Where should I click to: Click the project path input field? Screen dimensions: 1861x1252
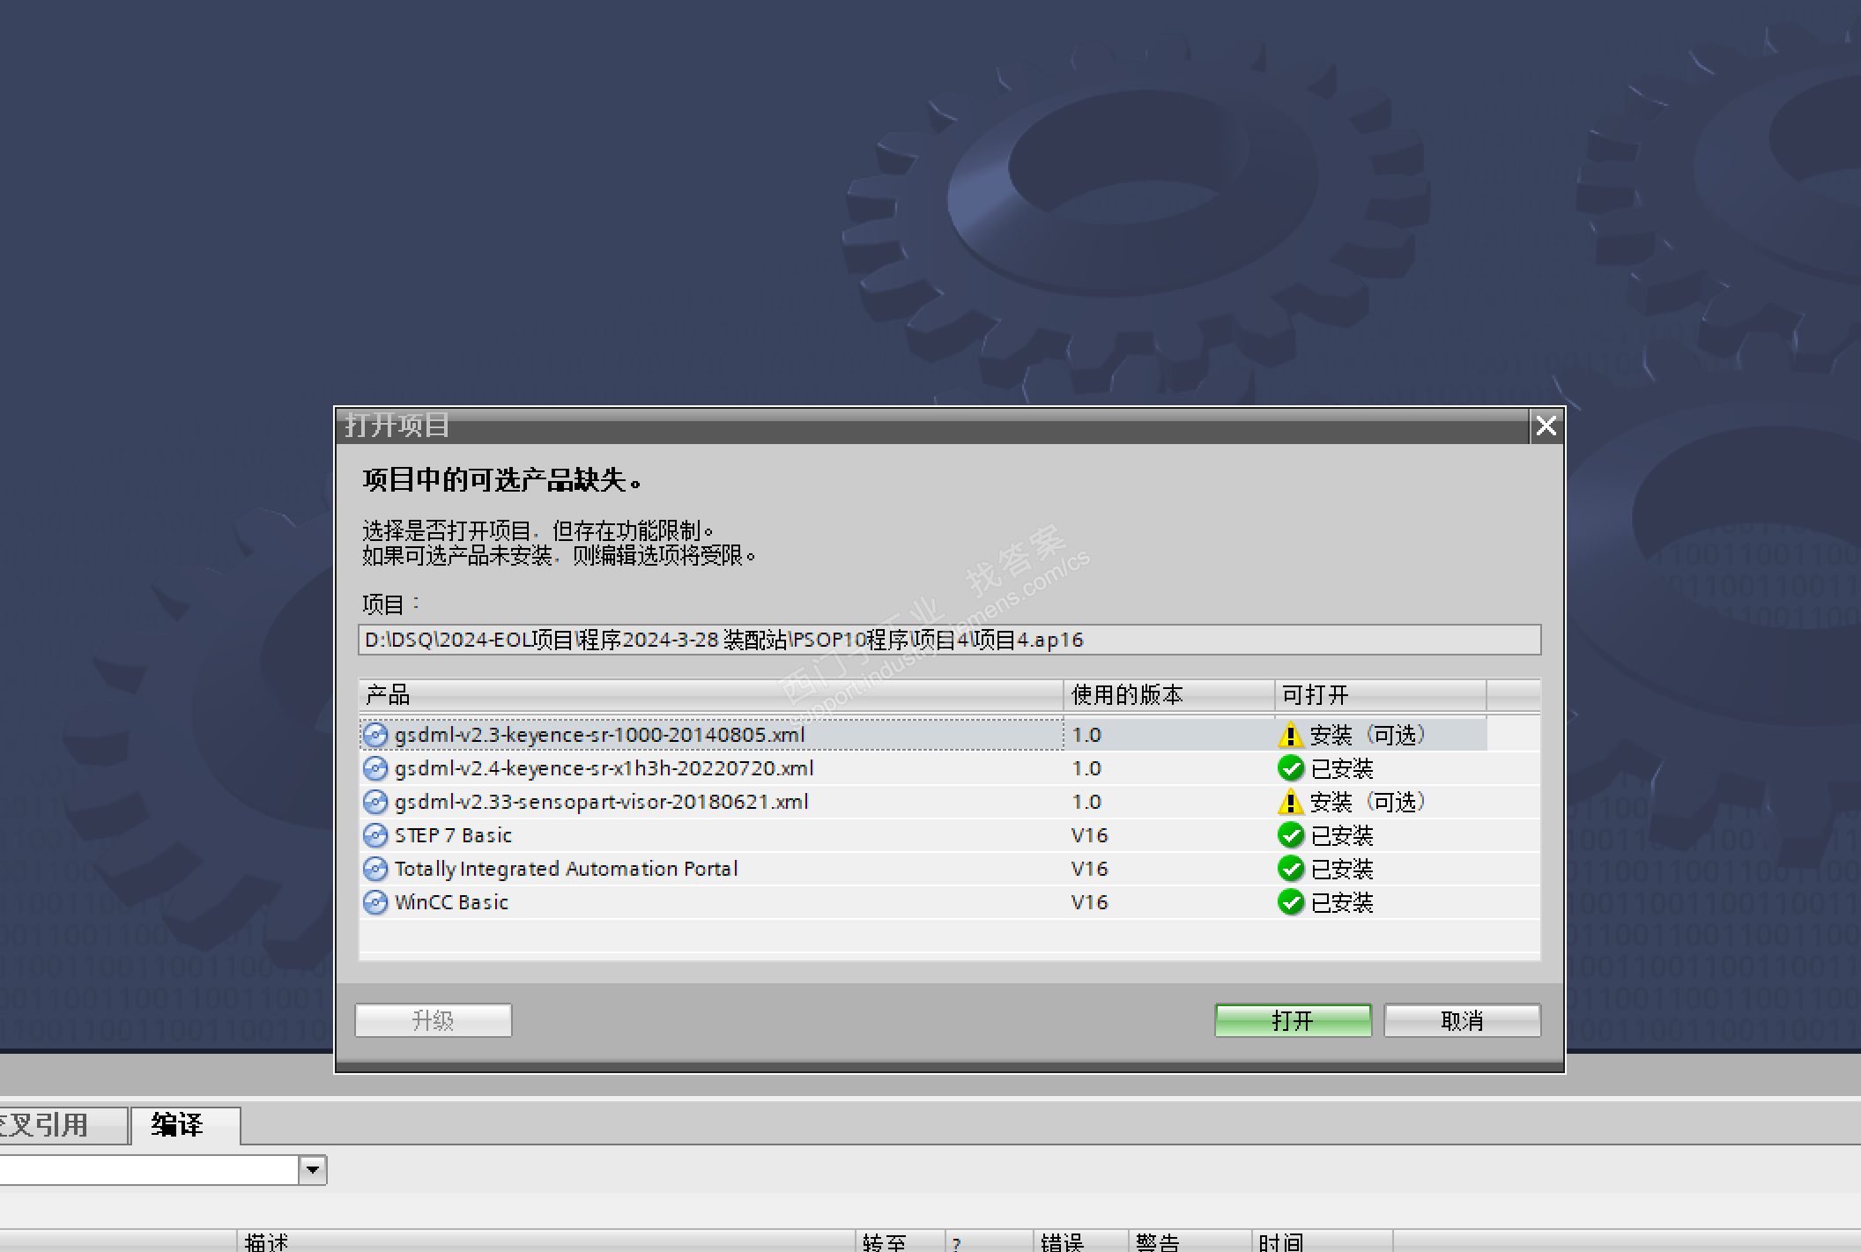[948, 640]
